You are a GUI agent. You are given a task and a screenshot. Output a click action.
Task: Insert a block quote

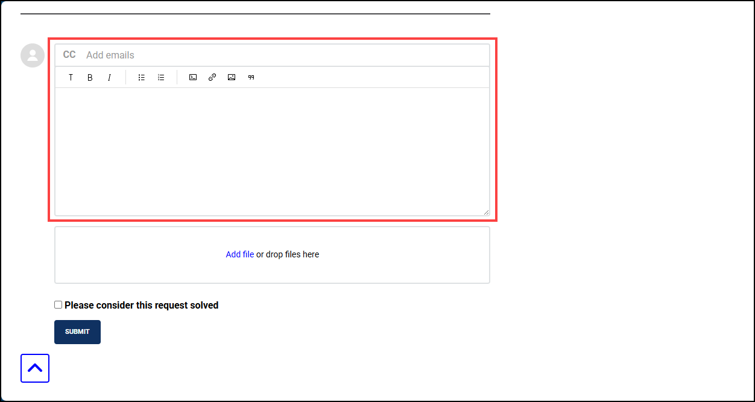(251, 77)
